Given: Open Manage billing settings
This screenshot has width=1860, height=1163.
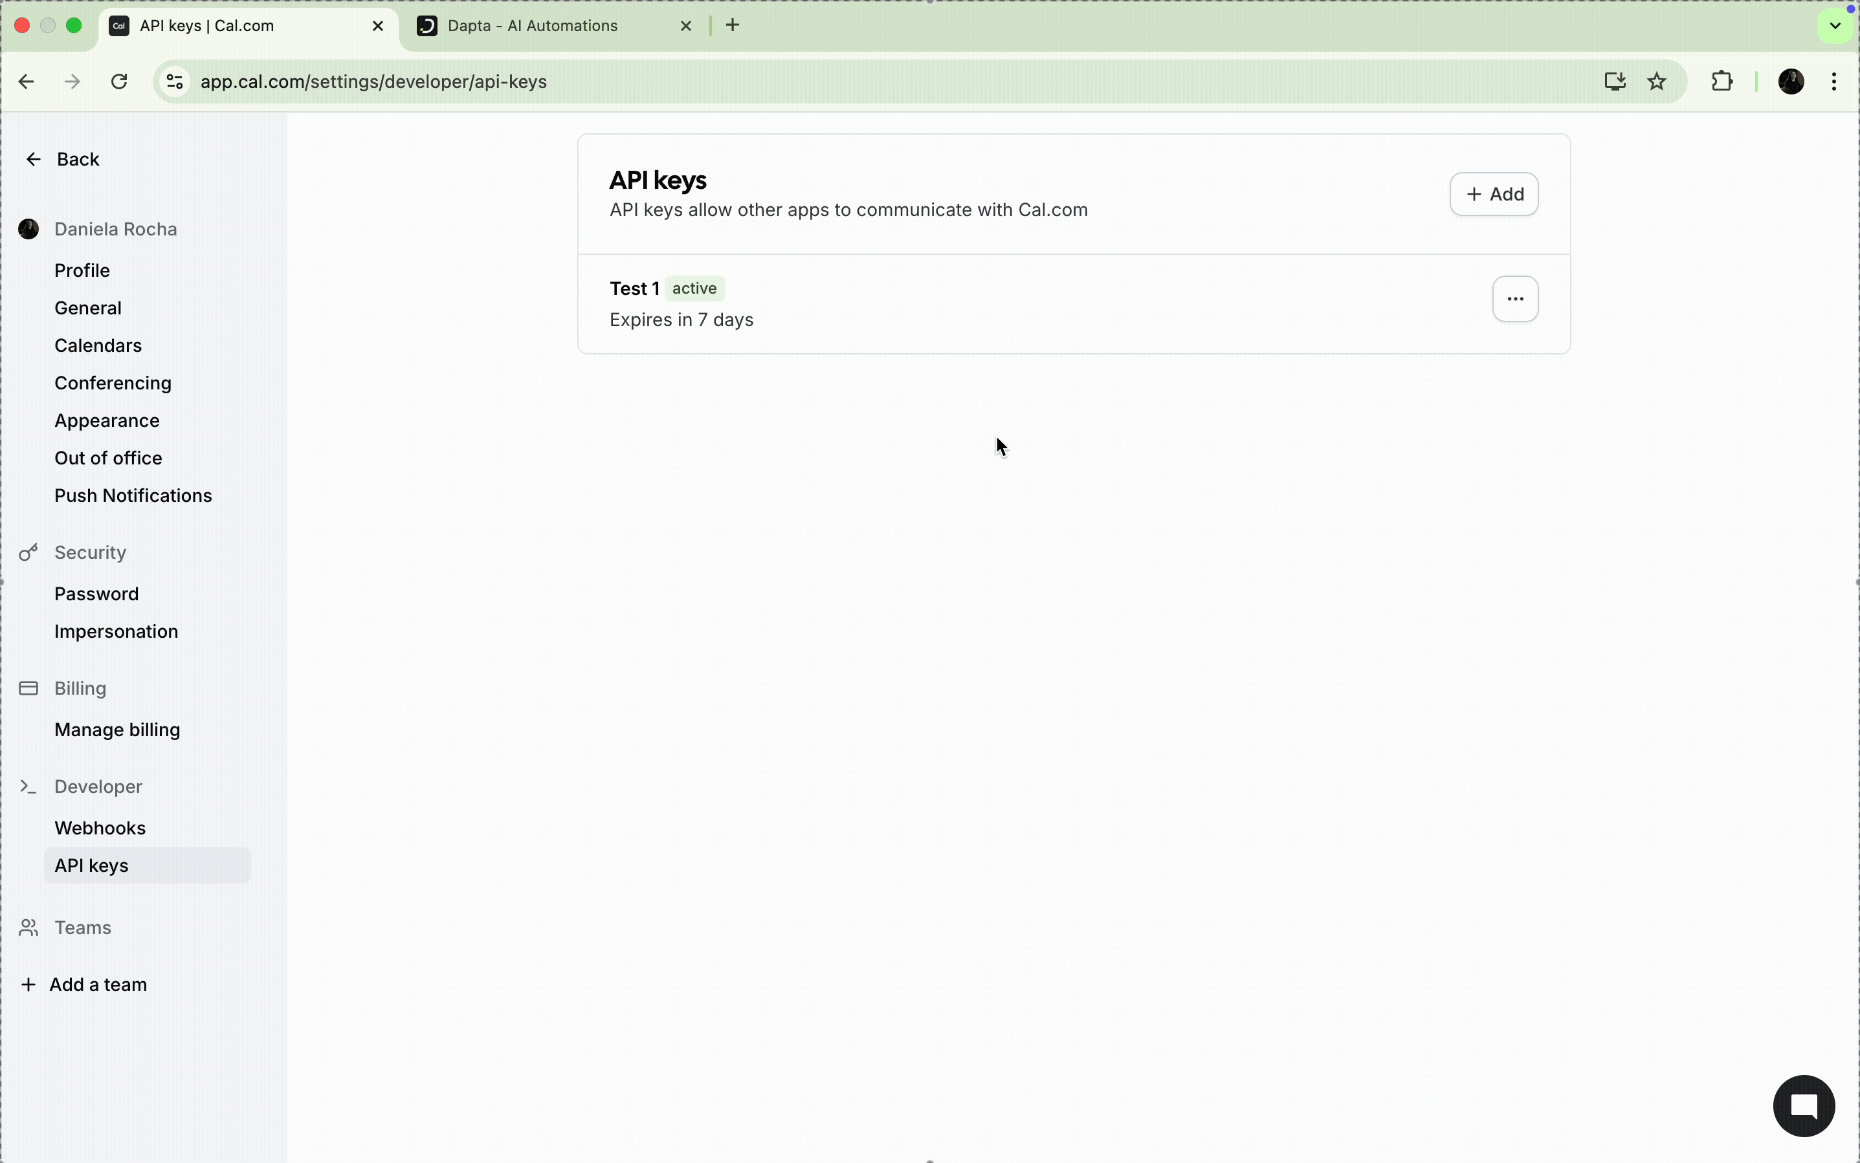Looking at the screenshot, I should [x=117, y=729].
